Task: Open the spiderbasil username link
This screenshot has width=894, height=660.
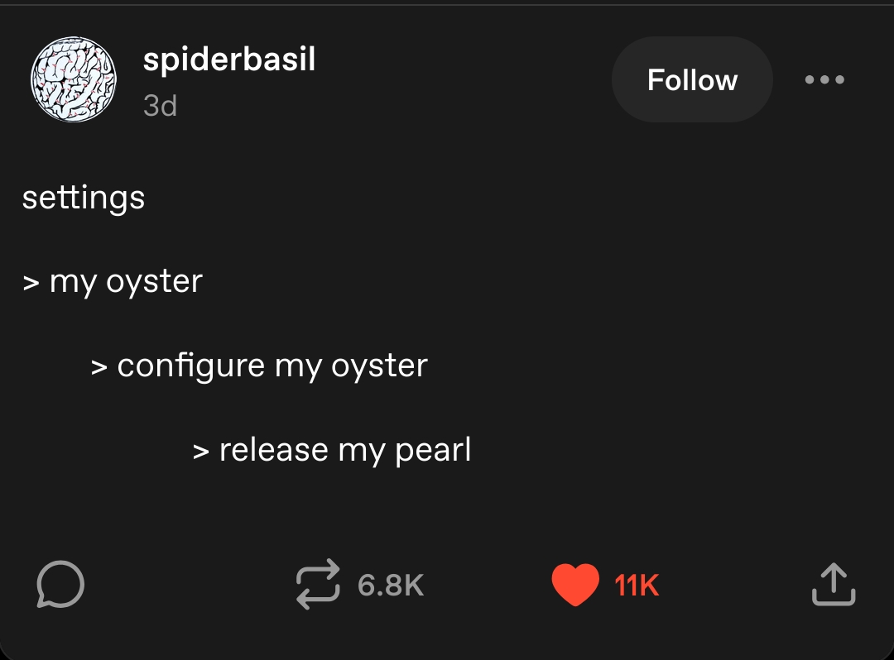Action: tap(229, 60)
